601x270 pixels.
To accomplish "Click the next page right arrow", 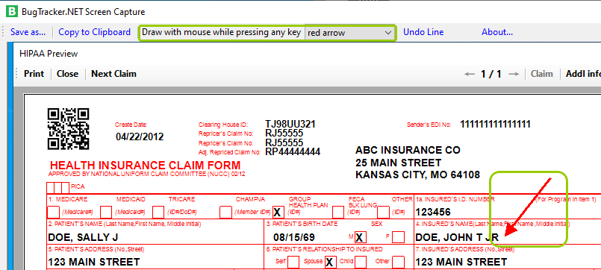I will click(x=514, y=75).
